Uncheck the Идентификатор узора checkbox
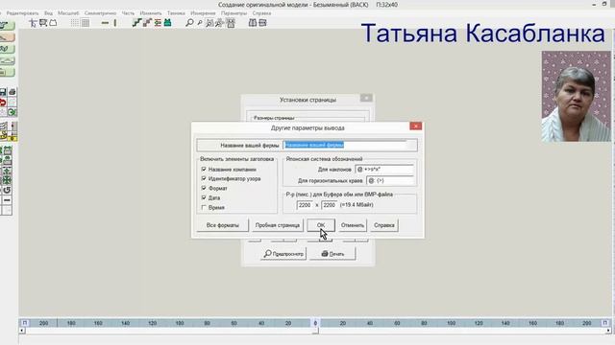The width and height of the screenshot is (615, 345). (x=204, y=178)
